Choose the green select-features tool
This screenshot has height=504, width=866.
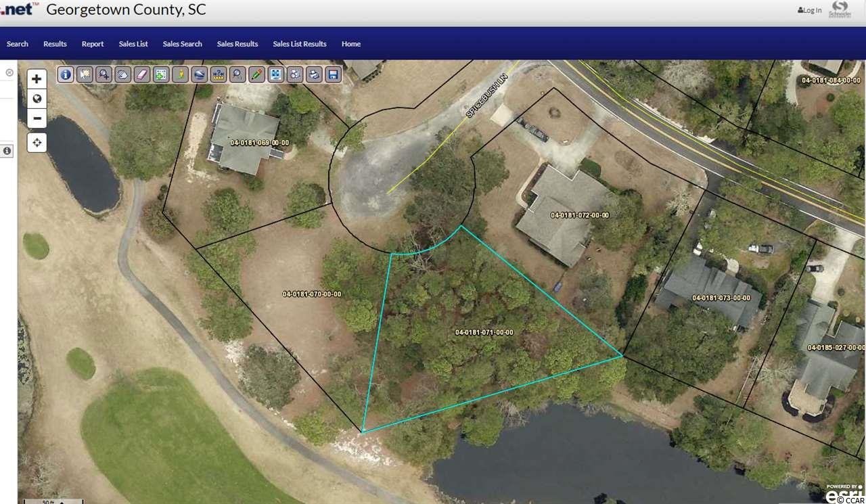click(161, 74)
